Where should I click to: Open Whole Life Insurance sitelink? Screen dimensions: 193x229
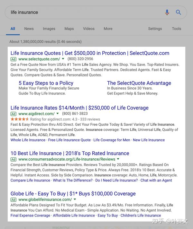click(x=28, y=140)
